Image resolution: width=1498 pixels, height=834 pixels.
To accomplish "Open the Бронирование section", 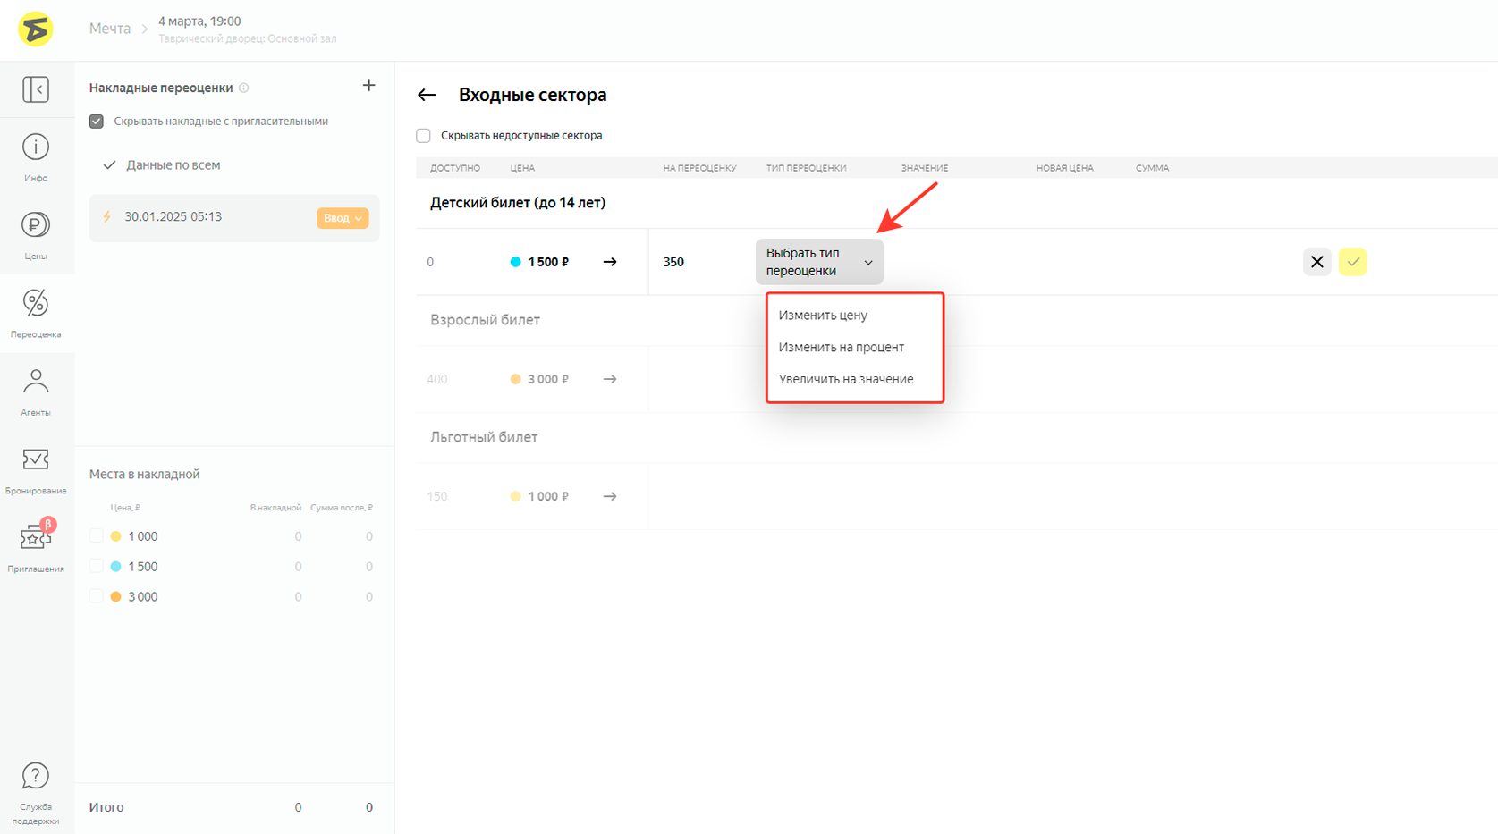I will point(36,469).
